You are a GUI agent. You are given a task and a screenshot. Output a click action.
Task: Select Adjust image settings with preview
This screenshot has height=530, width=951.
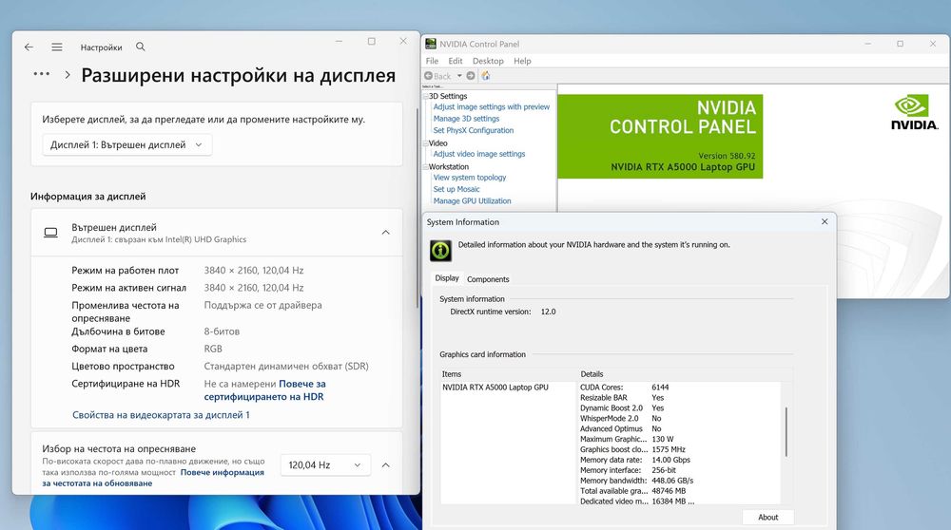point(492,106)
